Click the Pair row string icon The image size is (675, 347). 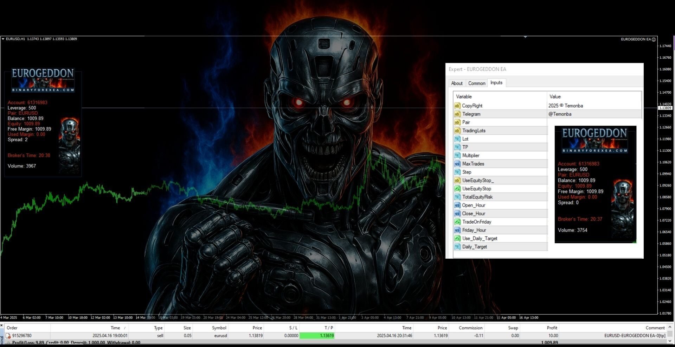pos(457,122)
